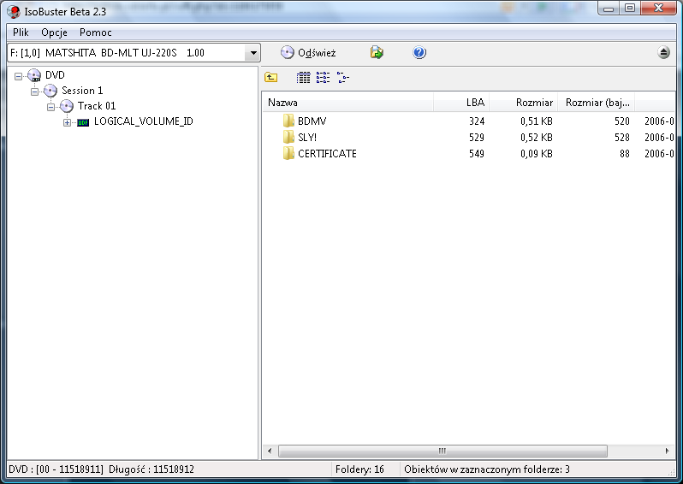Click the green arrow open file icon
Image resolution: width=683 pixels, height=484 pixels.
[x=377, y=53]
